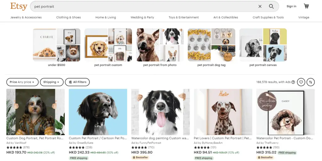The image size is (322, 161).
Task: Open the GreatByKate cartoon dog image
Action: click(x=98, y=112)
